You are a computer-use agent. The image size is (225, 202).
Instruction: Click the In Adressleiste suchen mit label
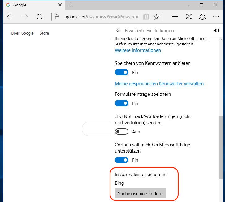click(141, 175)
